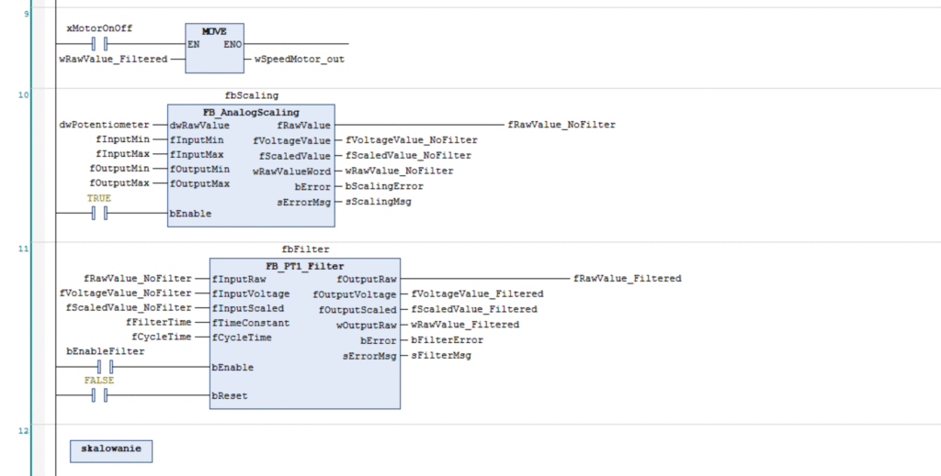Select the sScalingMsg output variable

point(377,199)
